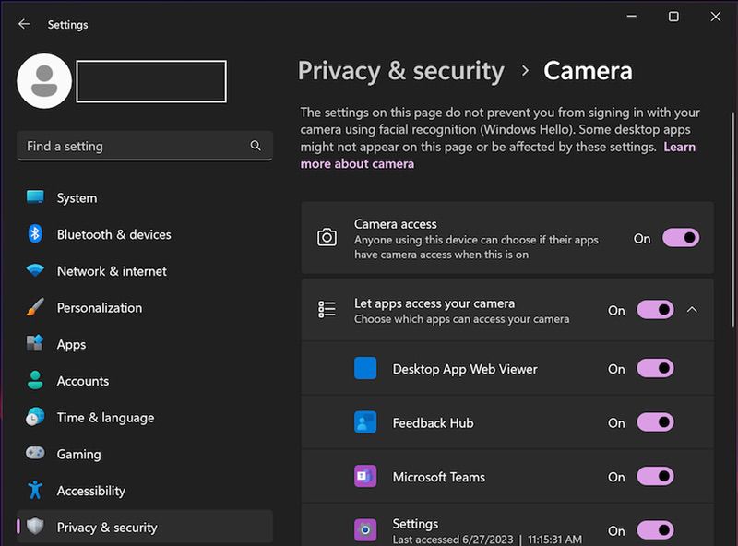Click the Accessibility figure icon

click(35, 490)
